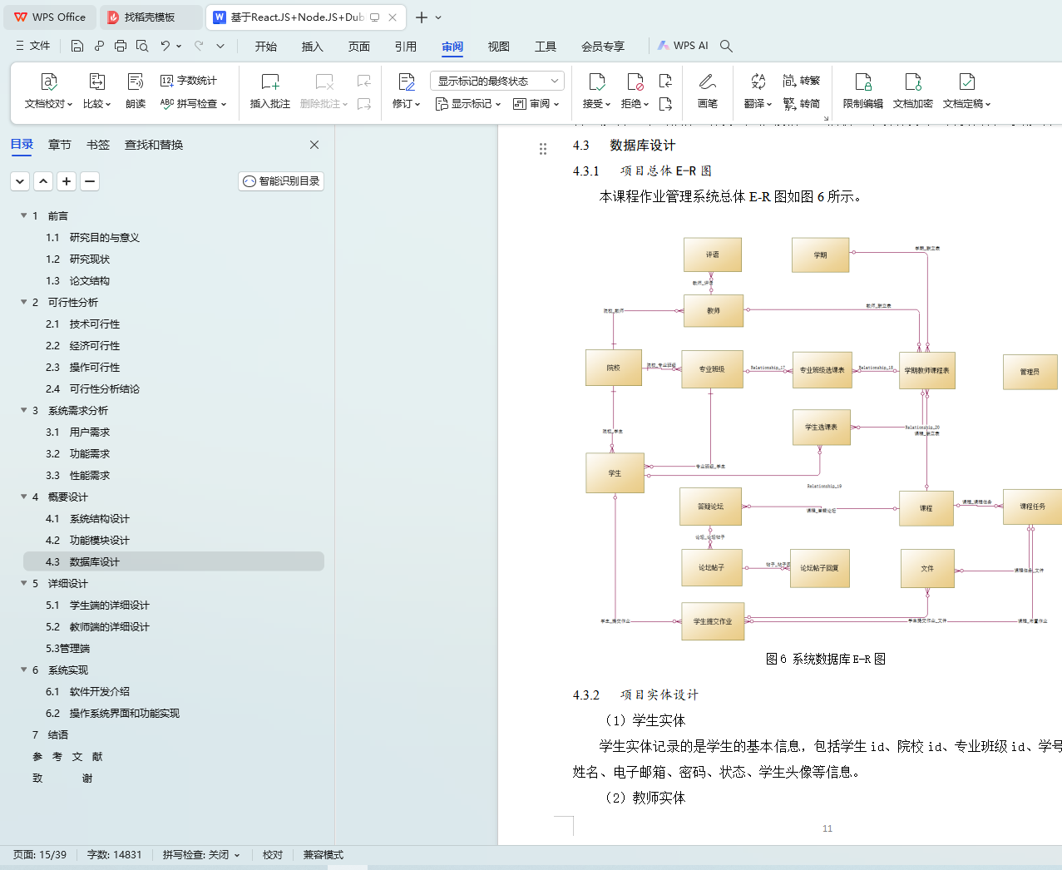Collapse the 前言 outline section
The height and width of the screenshot is (870, 1062).
24,215
